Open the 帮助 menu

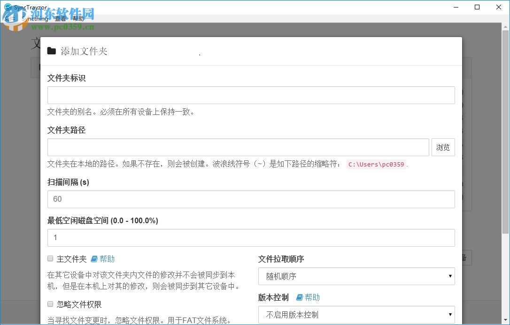click(x=78, y=19)
